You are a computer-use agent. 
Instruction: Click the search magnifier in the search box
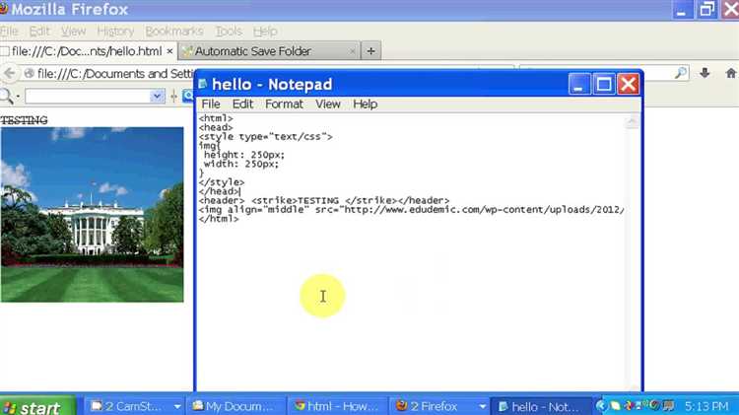pyautogui.click(x=680, y=73)
